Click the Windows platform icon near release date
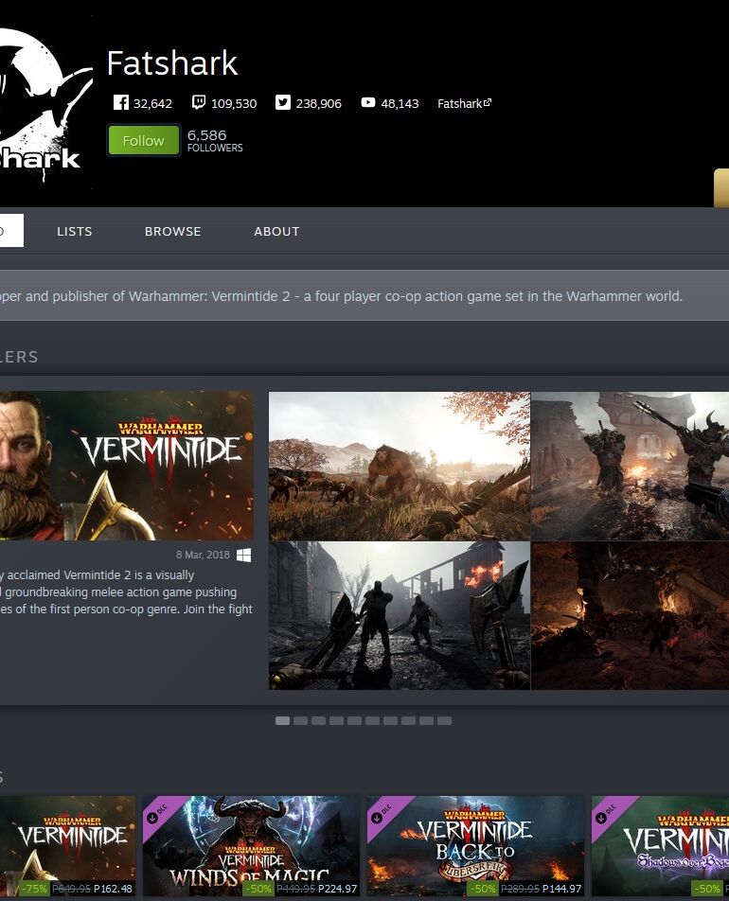Screen dimensions: 729x901 pyautogui.click(x=243, y=555)
